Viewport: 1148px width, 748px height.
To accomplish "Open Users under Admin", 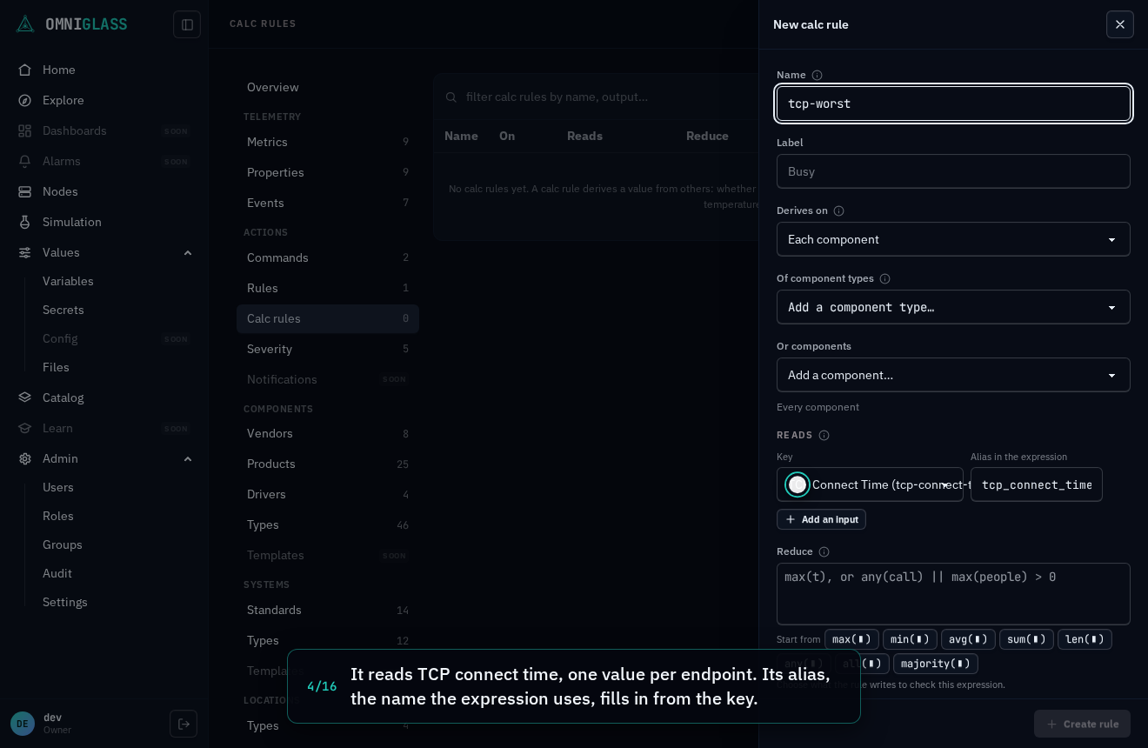I will [58, 487].
